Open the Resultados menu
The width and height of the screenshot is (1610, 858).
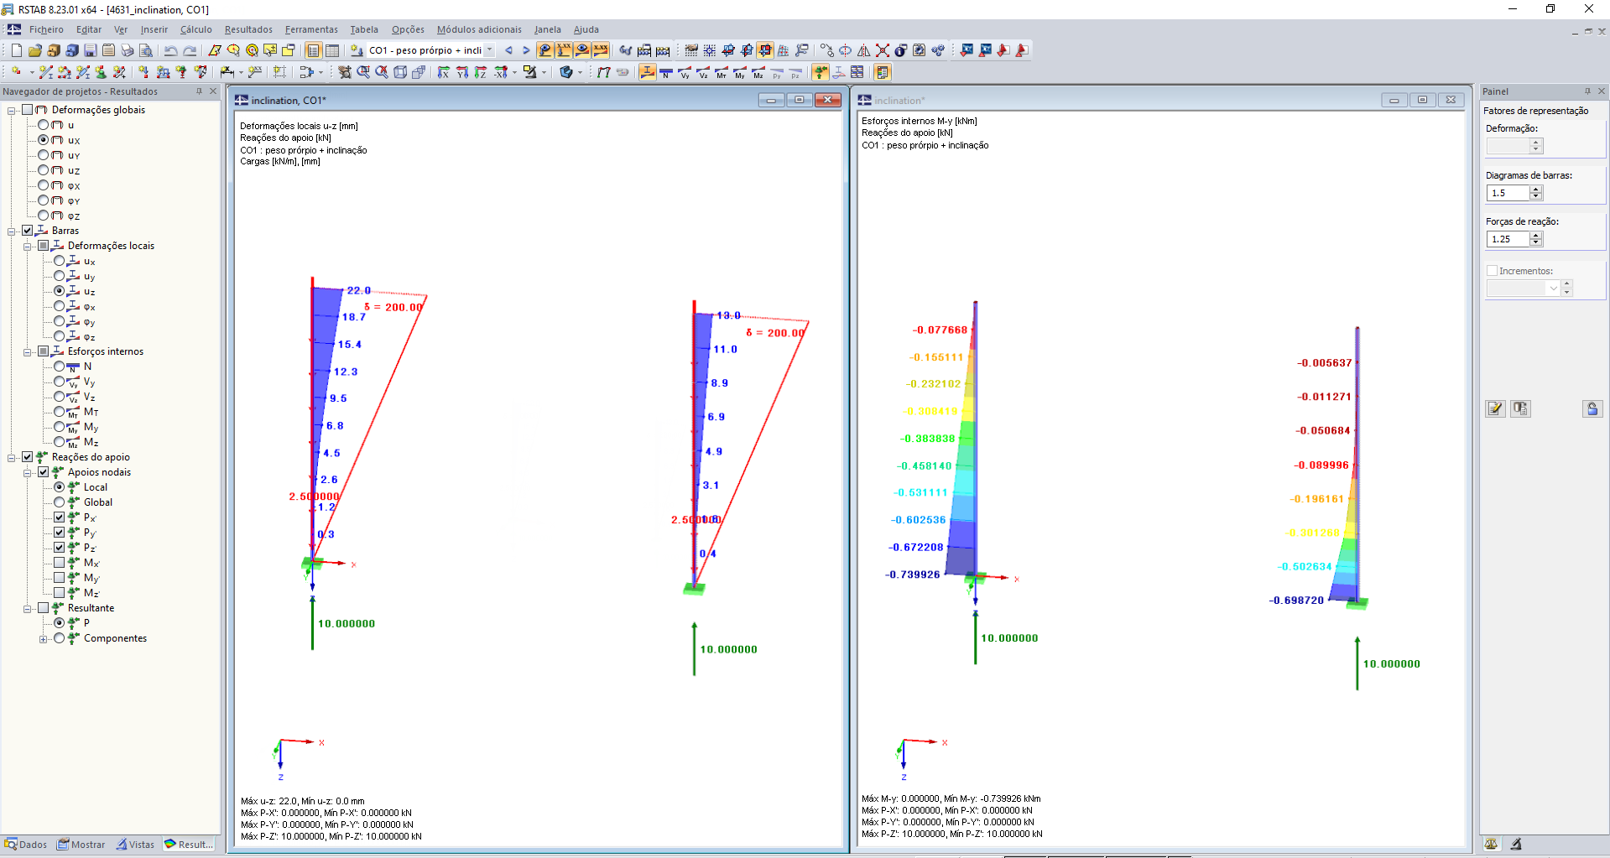248,29
